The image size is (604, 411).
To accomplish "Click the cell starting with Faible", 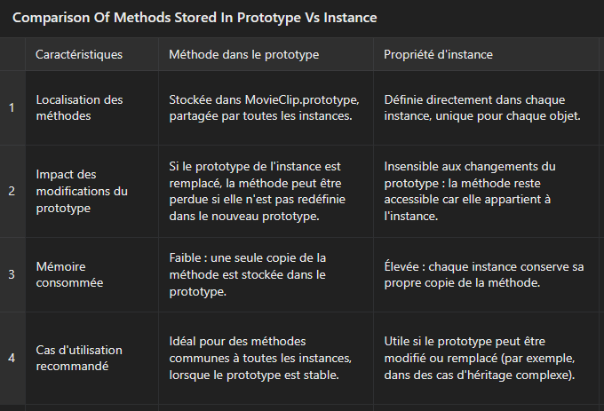I will 266,274.
